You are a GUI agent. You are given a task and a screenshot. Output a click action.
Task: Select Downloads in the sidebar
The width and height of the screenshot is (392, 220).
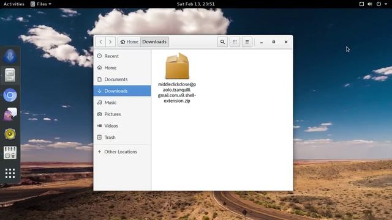coord(123,91)
